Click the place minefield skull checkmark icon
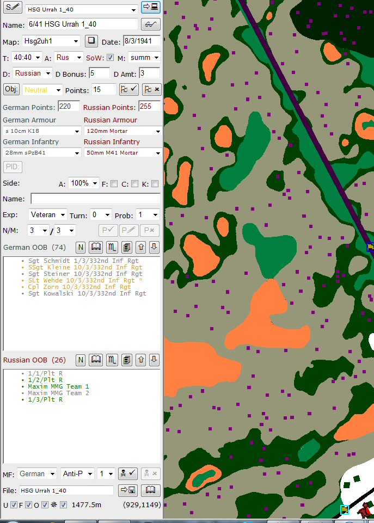This screenshot has width=374, height=523. point(128,473)
